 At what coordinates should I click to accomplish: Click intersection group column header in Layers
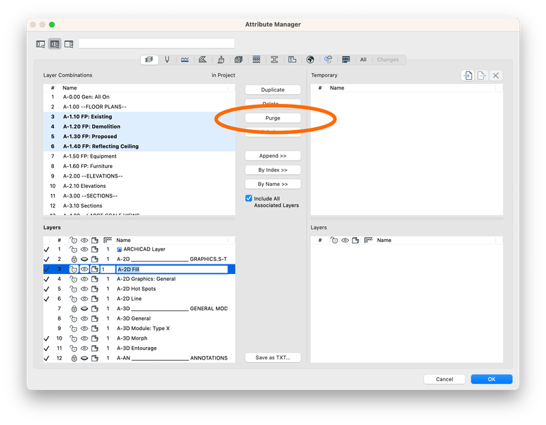tap(107, 240)
